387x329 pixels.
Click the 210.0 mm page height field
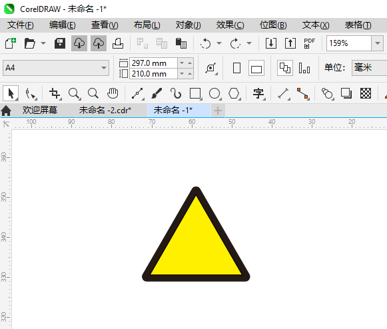pos(153,74)
